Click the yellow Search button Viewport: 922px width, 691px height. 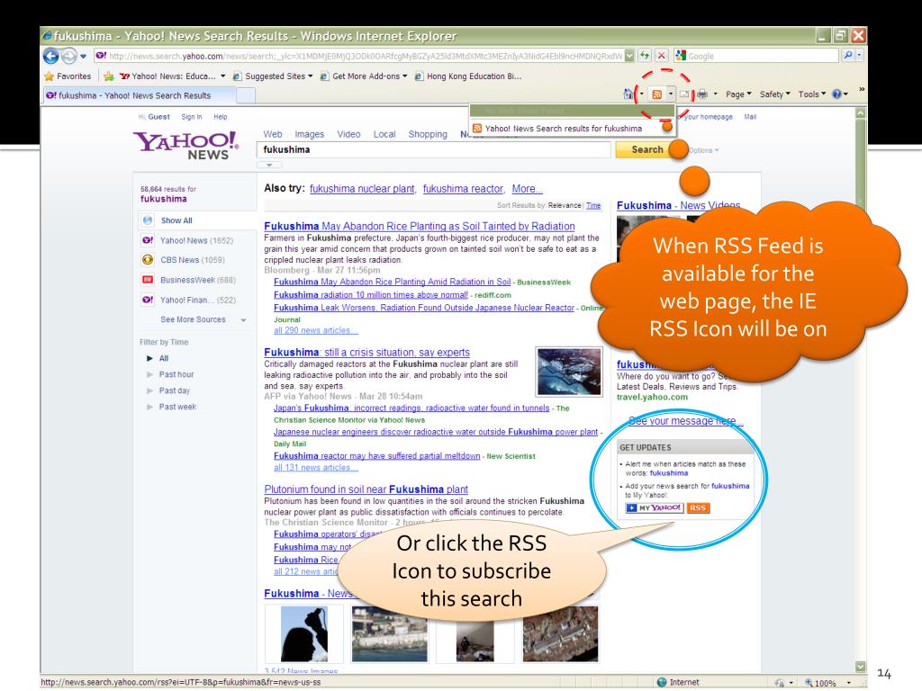click(646, 150)
